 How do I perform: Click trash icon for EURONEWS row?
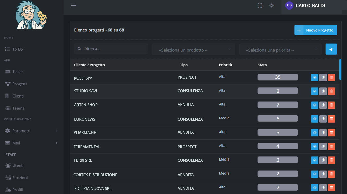tap(331, 119)
